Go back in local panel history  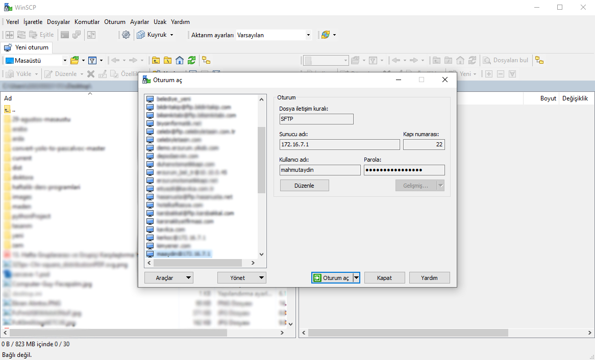point(115,60)
